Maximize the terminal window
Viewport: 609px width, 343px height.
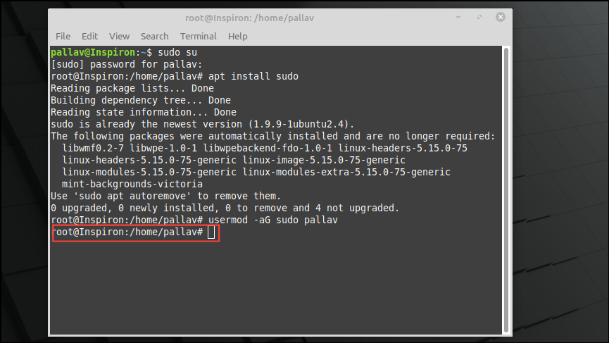pos(479,17)
